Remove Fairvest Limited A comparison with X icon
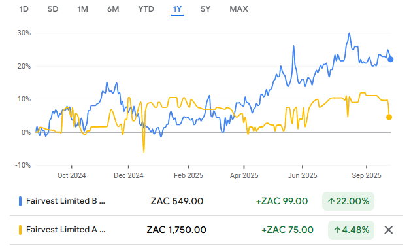The width and height of the screenshot is (411, 252). (x=389, y=230)
